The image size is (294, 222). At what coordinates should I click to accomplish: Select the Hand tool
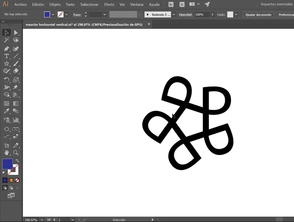[7, 152]
